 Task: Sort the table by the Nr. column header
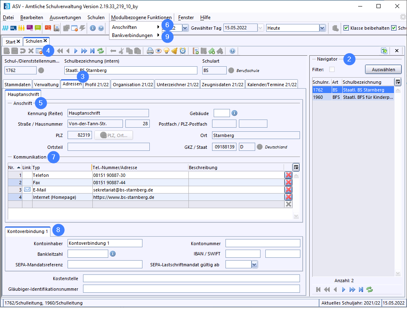tap(15, 168)
